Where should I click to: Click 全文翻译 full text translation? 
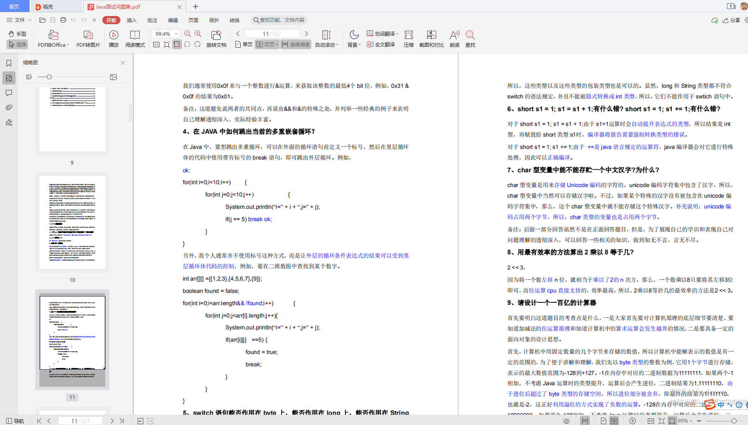pos(381,44)
